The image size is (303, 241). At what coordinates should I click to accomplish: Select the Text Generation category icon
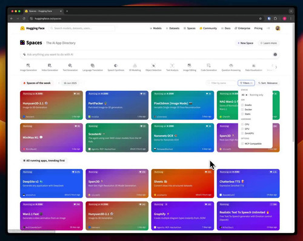click(70, 65)
